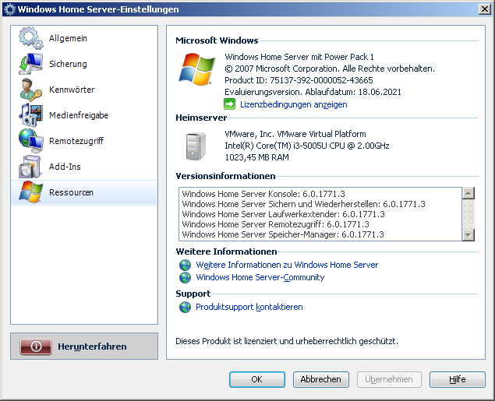495x401 pixels.
Task: Open Hilfe with the Hilfe button
Action: tap(457, 379)
